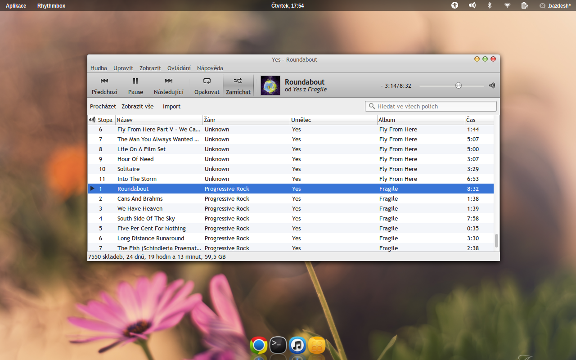Select the track "Life On A Film Set"
Viewport: 576px width, 360px height.
tap(291, 149)
